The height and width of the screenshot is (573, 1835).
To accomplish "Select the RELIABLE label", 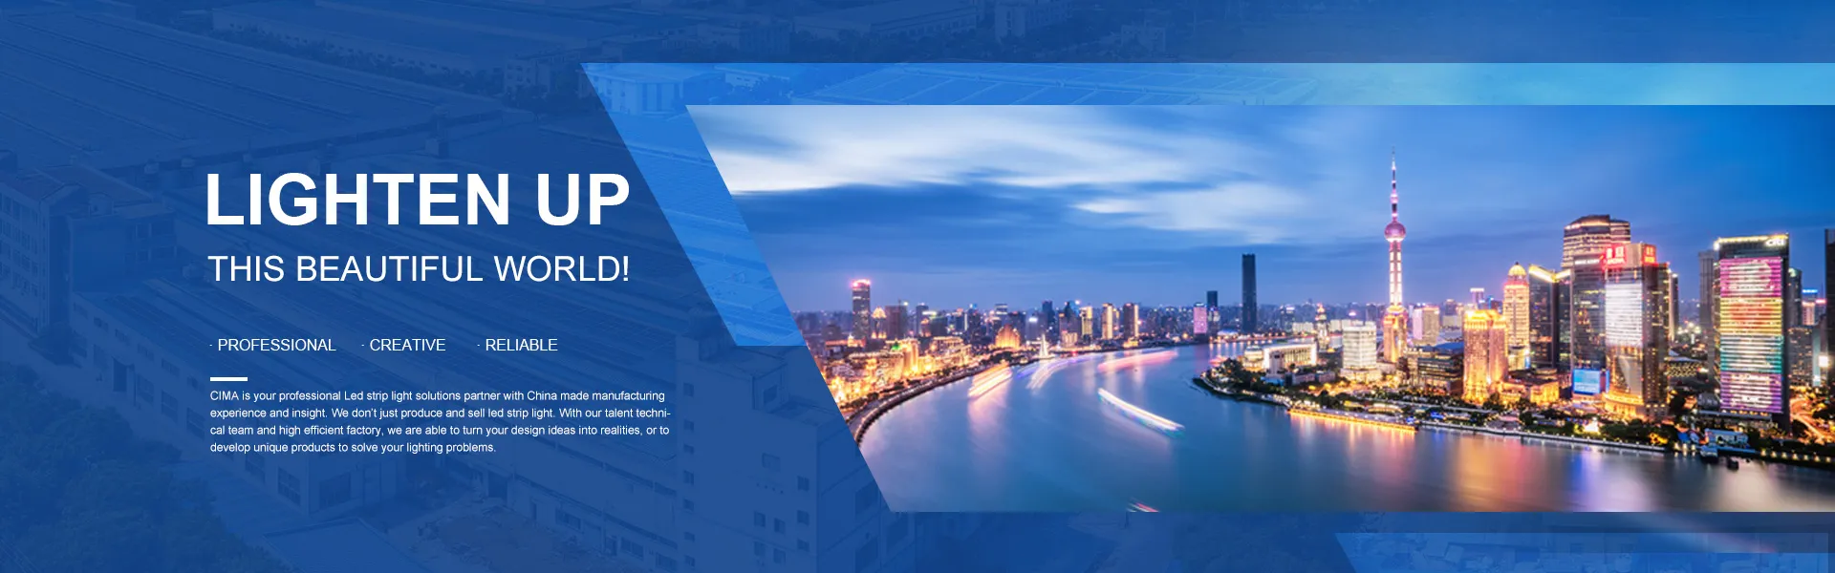I will click(x=521, y=345).
